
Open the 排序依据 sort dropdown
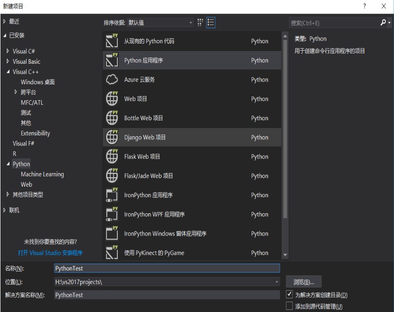(160, 22)
